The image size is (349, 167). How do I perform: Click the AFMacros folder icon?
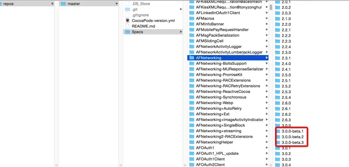click(192, 18)
